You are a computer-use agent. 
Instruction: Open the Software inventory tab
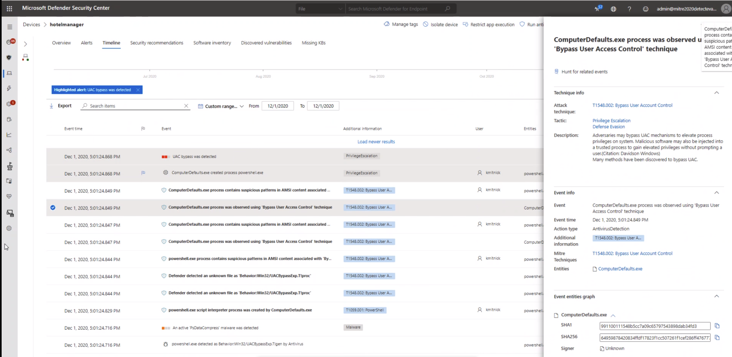[212, 43]
